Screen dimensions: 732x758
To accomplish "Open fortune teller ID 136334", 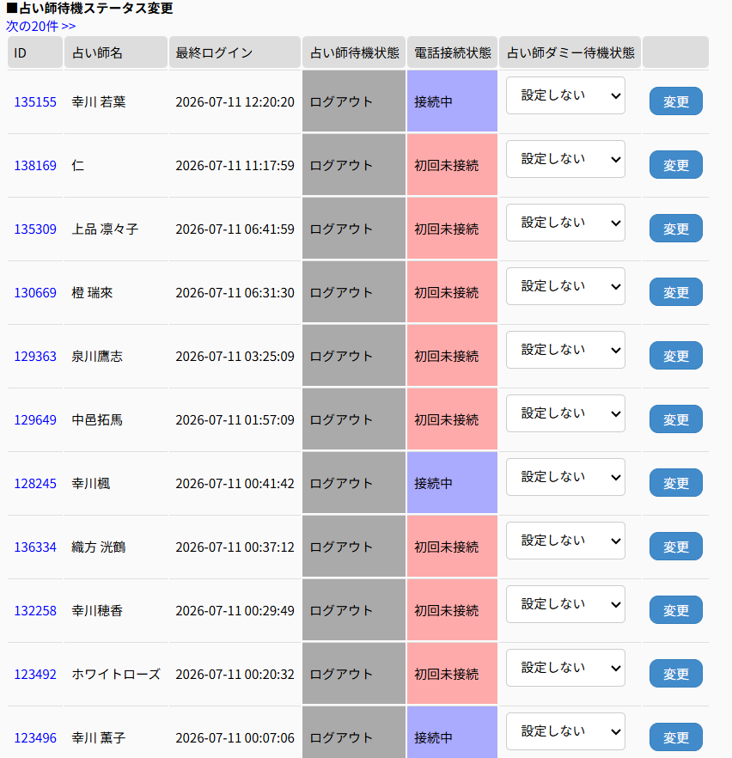I will [x=34, y=547].
